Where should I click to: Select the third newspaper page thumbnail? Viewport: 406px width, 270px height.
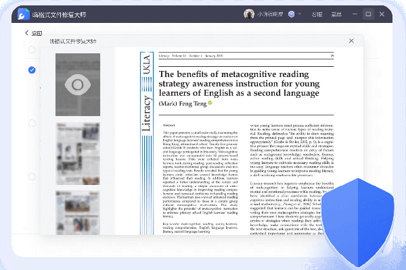click(x=78, y=211)
